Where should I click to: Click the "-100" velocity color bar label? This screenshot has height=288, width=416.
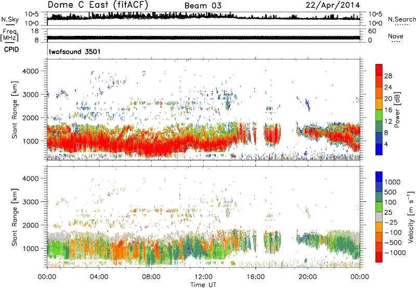393,232
